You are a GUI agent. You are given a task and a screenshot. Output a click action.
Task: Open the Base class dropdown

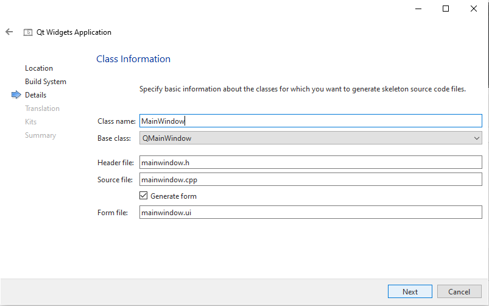pos(311,138)
